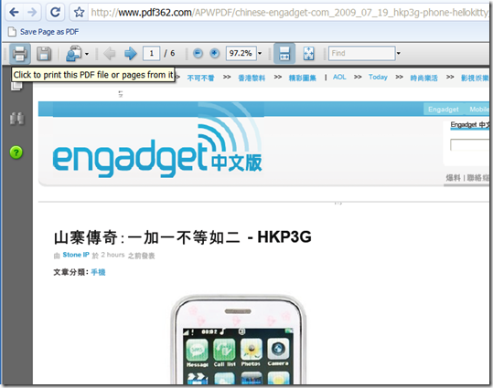Open the binoculars search panel icon
This screenshot has height=388, width=493.
click(x=16, y=119)
